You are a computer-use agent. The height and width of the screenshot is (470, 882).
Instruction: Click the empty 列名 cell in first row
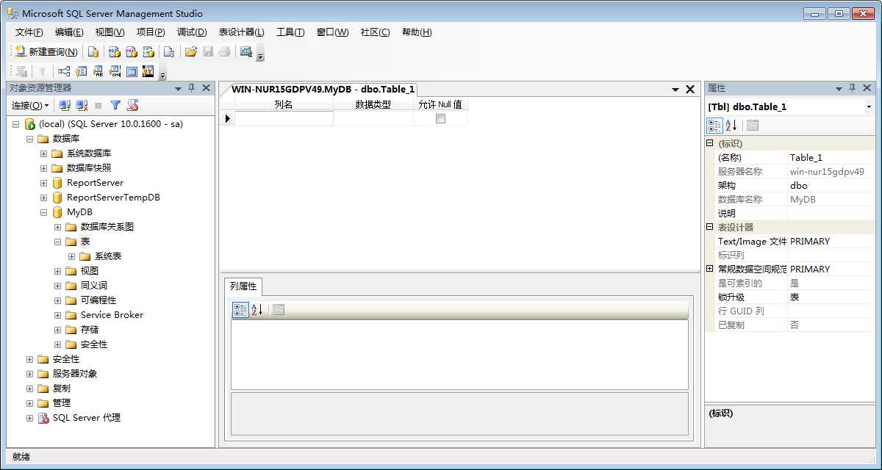click(x=284, y=118)
